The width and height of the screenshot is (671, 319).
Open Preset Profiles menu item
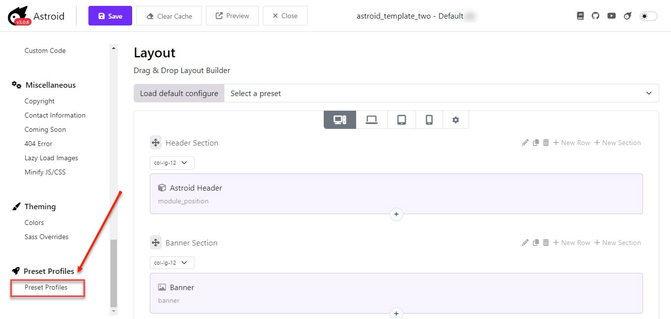46,287
